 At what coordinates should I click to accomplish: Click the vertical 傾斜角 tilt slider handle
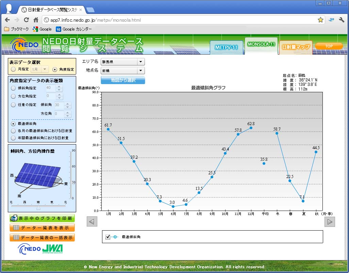pos(73,183)
